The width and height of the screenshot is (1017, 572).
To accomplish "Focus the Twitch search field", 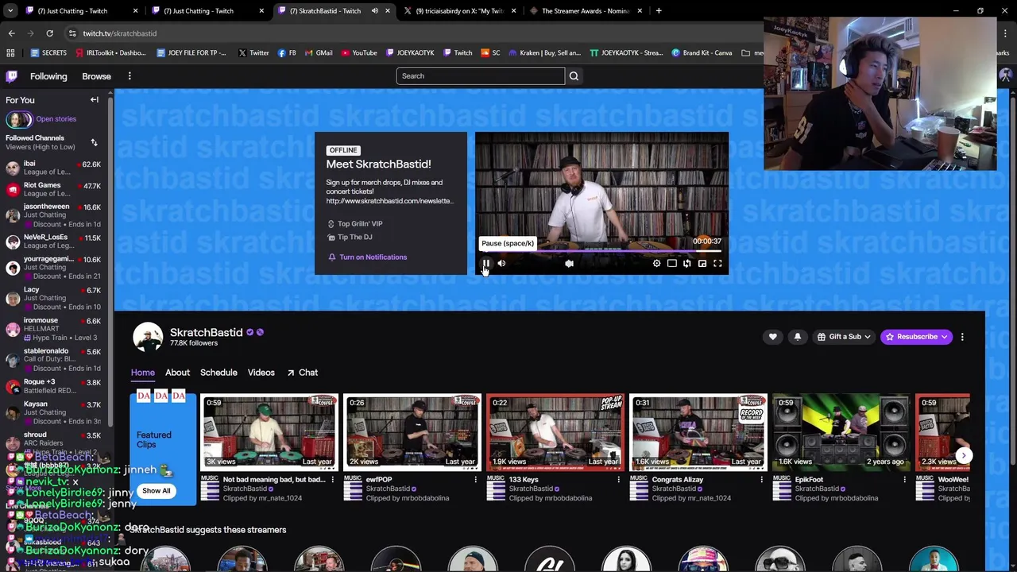I will pos(480,76).
